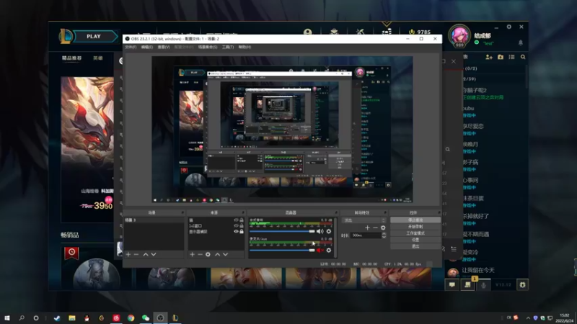The height and width of the screenshot is (324, 577).
Task: Mute the desktop audio speaker icon
Action: coord(320,231)
